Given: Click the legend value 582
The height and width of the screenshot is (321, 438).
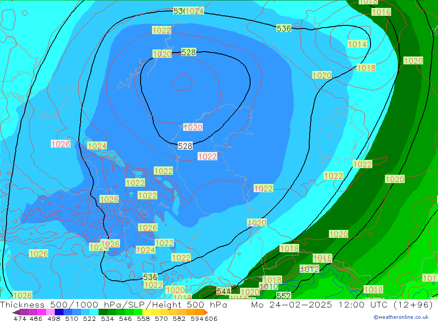Looking at the screenshot, I should [179, 318].
